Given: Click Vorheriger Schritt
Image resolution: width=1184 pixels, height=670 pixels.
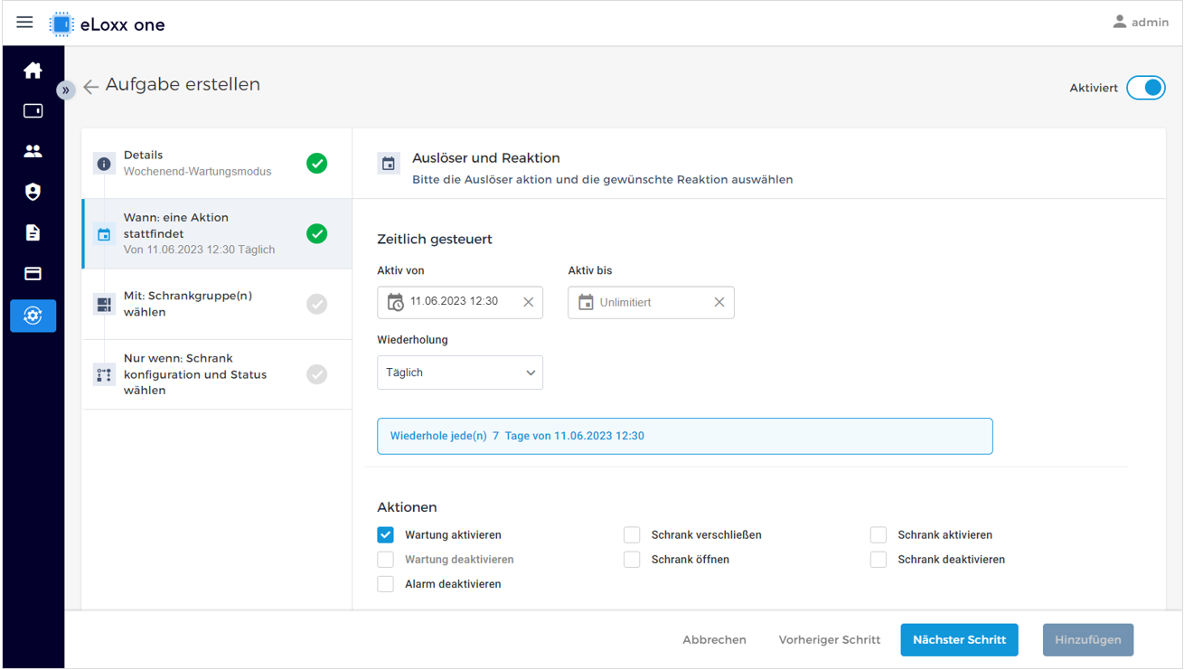Looking at the screenshot, I should click(830, 640).
